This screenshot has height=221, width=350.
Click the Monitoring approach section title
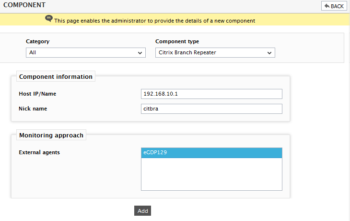click(x=51, y=135)
